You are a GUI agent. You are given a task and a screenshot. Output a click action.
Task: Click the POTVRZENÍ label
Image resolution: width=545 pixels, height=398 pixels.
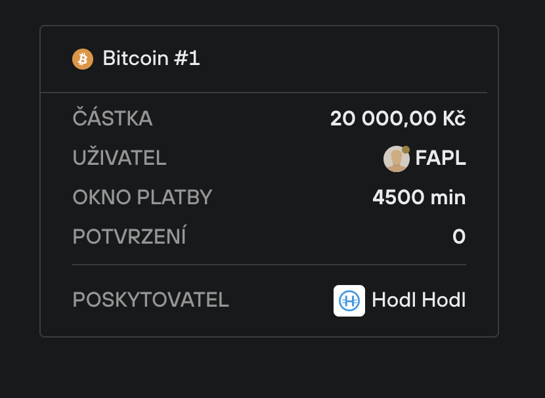coord(129,236)
